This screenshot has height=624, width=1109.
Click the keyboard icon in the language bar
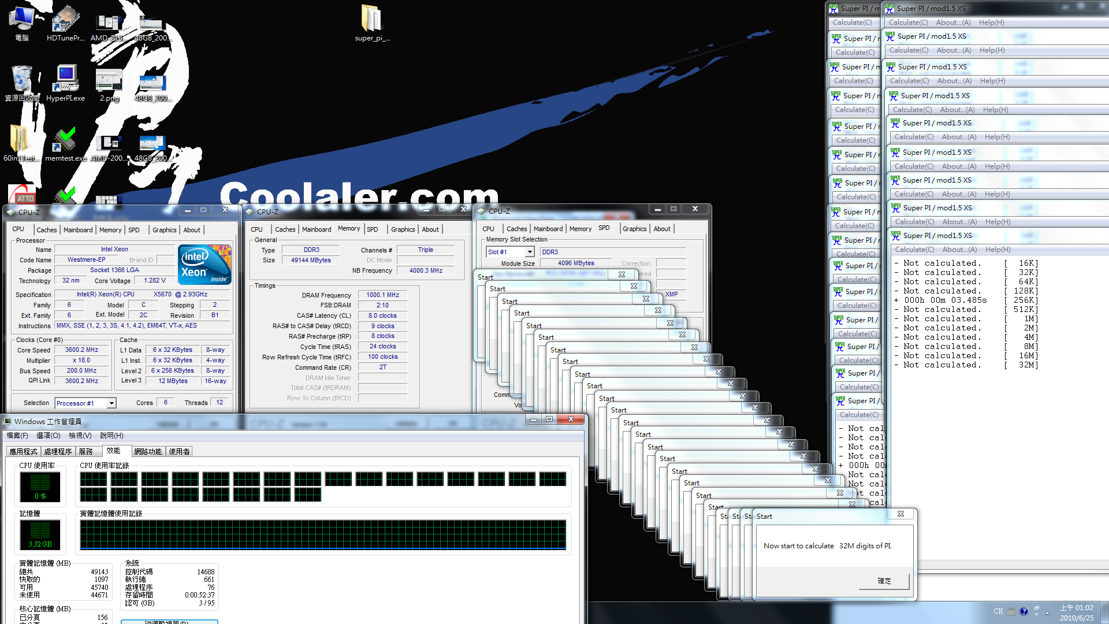click(x=1011, y=611)
